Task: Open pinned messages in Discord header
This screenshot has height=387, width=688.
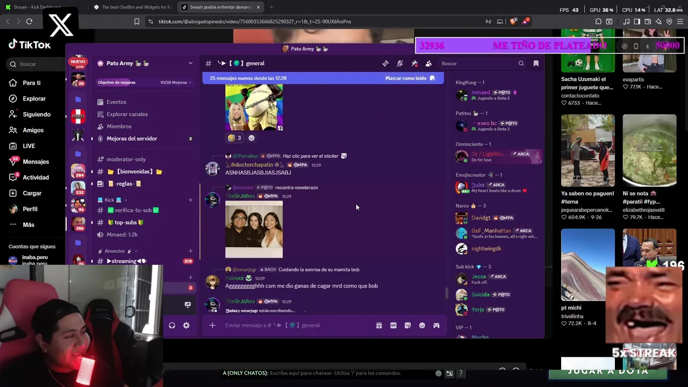Action: pos(414,63)
